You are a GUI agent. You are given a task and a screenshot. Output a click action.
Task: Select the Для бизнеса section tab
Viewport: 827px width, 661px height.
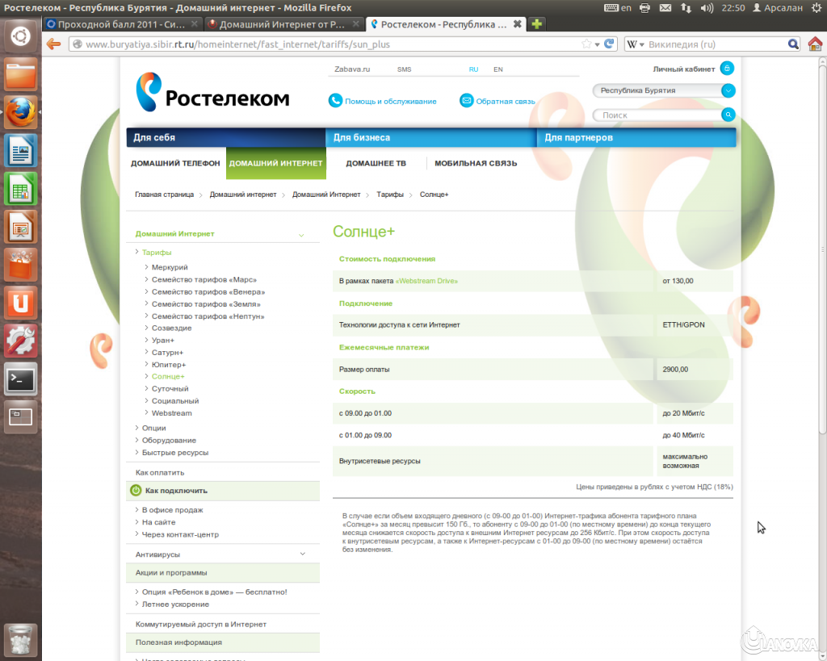click(x=431, y=137)
